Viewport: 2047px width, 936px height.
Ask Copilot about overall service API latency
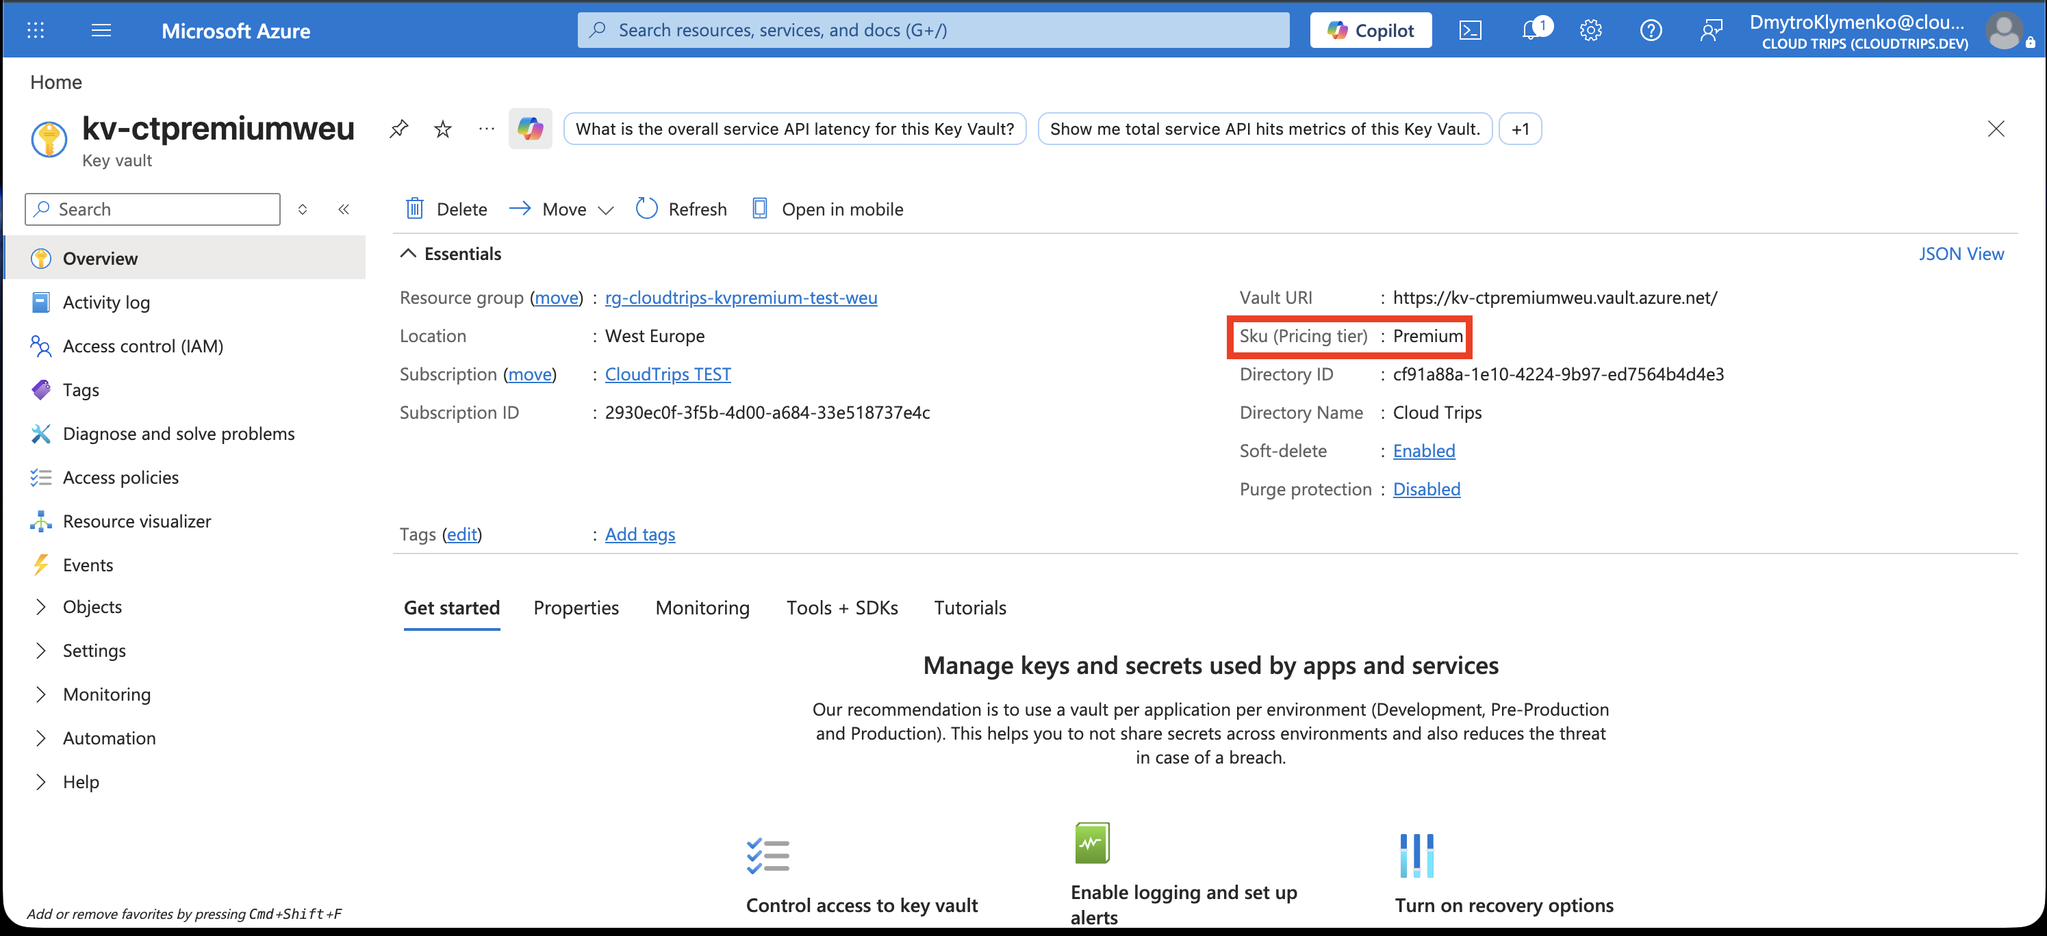click(795, 129)
